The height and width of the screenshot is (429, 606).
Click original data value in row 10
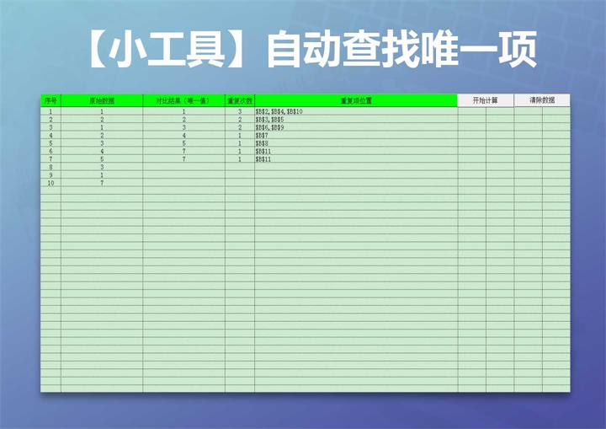102,183
